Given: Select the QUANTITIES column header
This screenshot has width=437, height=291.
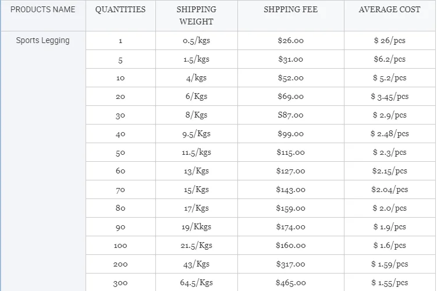Looking at the screenshot, I should click(x=120, y=10).
